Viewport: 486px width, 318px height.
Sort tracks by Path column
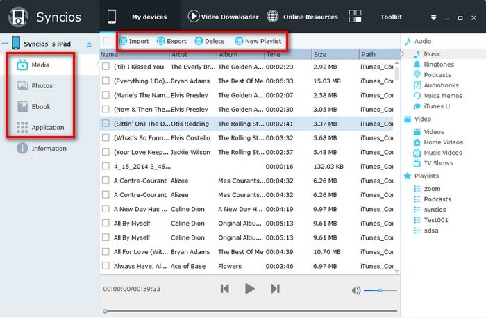tap(380, 55)
